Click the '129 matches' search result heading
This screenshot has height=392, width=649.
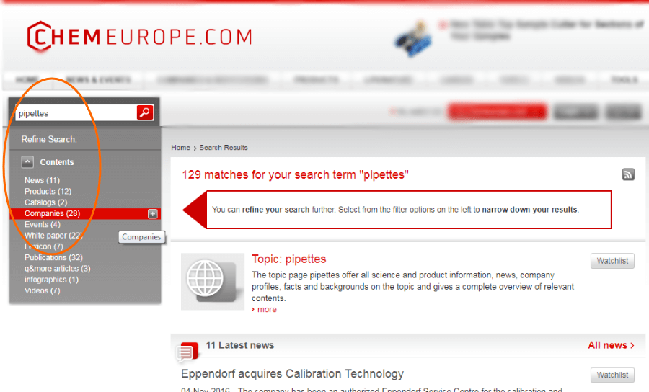pos(295,175)
